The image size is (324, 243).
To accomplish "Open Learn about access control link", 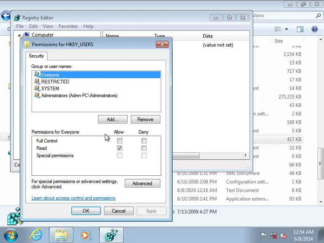I will 73,198.
